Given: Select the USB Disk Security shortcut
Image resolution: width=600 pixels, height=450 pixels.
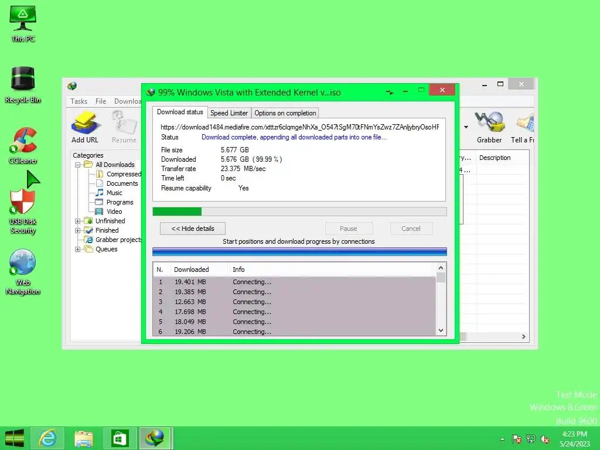Looking at the screenshot, I should click(x=23, y=211).
